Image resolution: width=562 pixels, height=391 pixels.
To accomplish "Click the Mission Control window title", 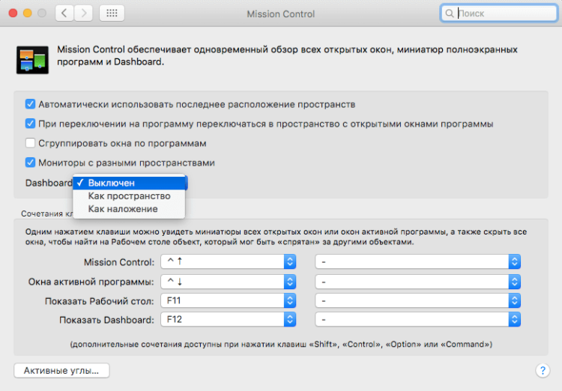I will click(x=281, y=14).
